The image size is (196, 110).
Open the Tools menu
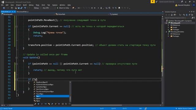43,5
